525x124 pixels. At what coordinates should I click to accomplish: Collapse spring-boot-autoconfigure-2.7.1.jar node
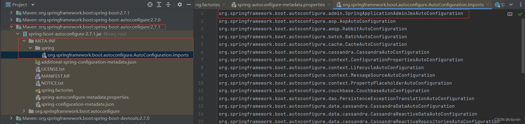point(18,34)
